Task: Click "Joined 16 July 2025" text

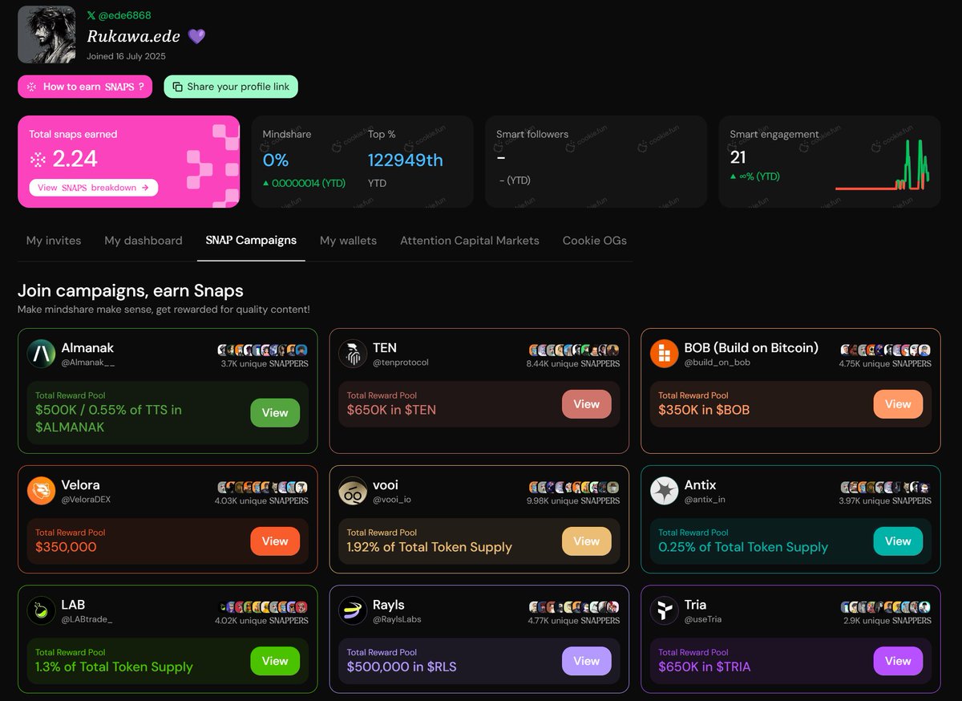Action: click(x=126, y=56)
